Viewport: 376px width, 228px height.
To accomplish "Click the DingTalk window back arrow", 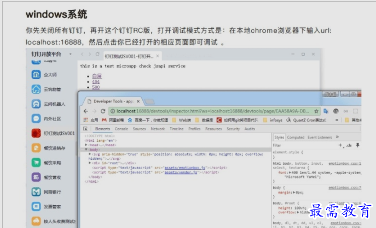I will coord(82,54).
